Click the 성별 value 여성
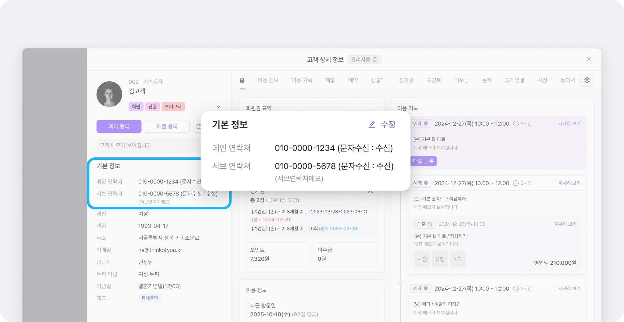This screenshot has width=624, height=322. [143, 214]
